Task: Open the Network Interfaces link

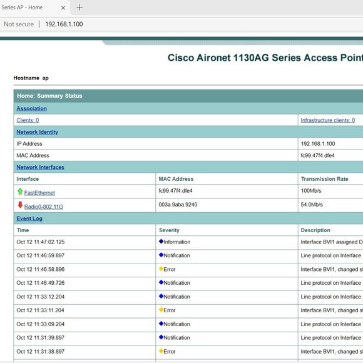Action: click(40, 167)
